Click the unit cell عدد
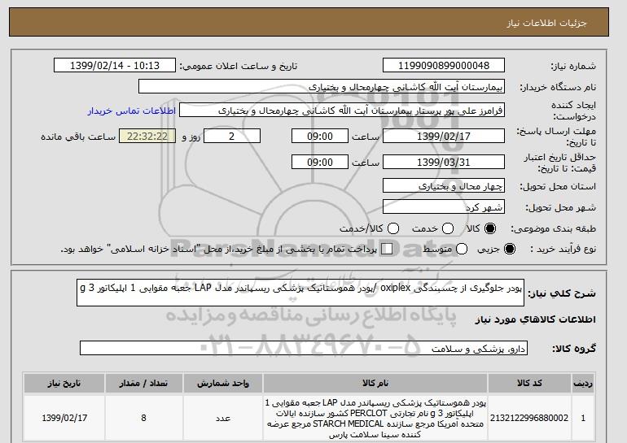The height and width of the screenshot is (443, 627). 223,418
